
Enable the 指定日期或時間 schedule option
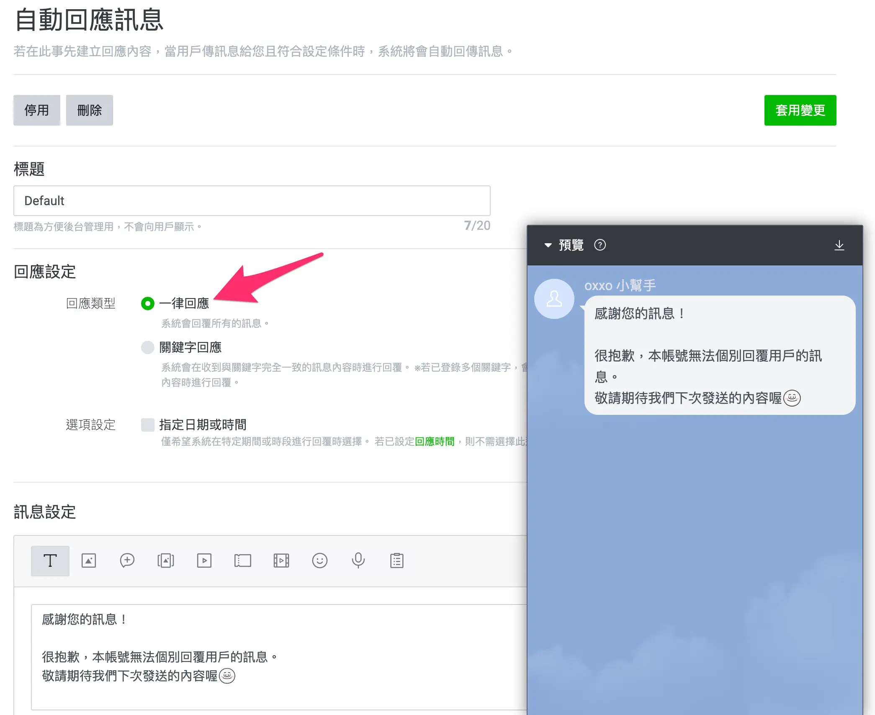point(147,425)
